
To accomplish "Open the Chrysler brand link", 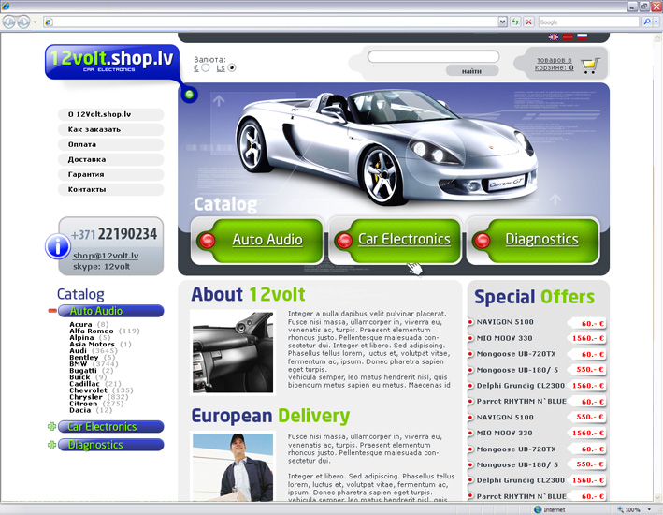I will tap(86, 397).
